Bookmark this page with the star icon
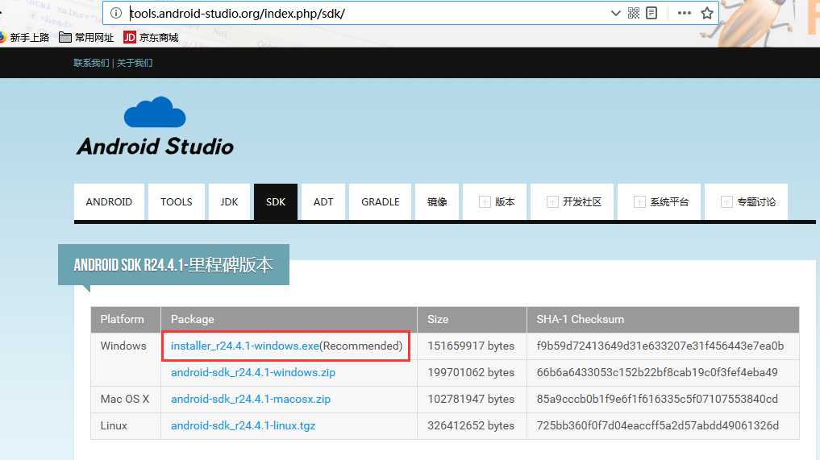The image size is (820, 460). click(707, 13)
